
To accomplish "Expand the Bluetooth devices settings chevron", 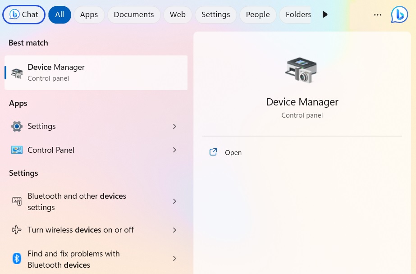I will (x=174, y=201).
